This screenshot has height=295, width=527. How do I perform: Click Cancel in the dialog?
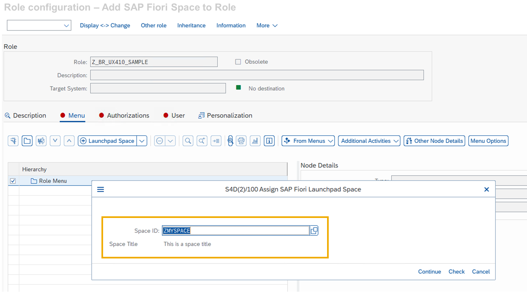point(481,272)
